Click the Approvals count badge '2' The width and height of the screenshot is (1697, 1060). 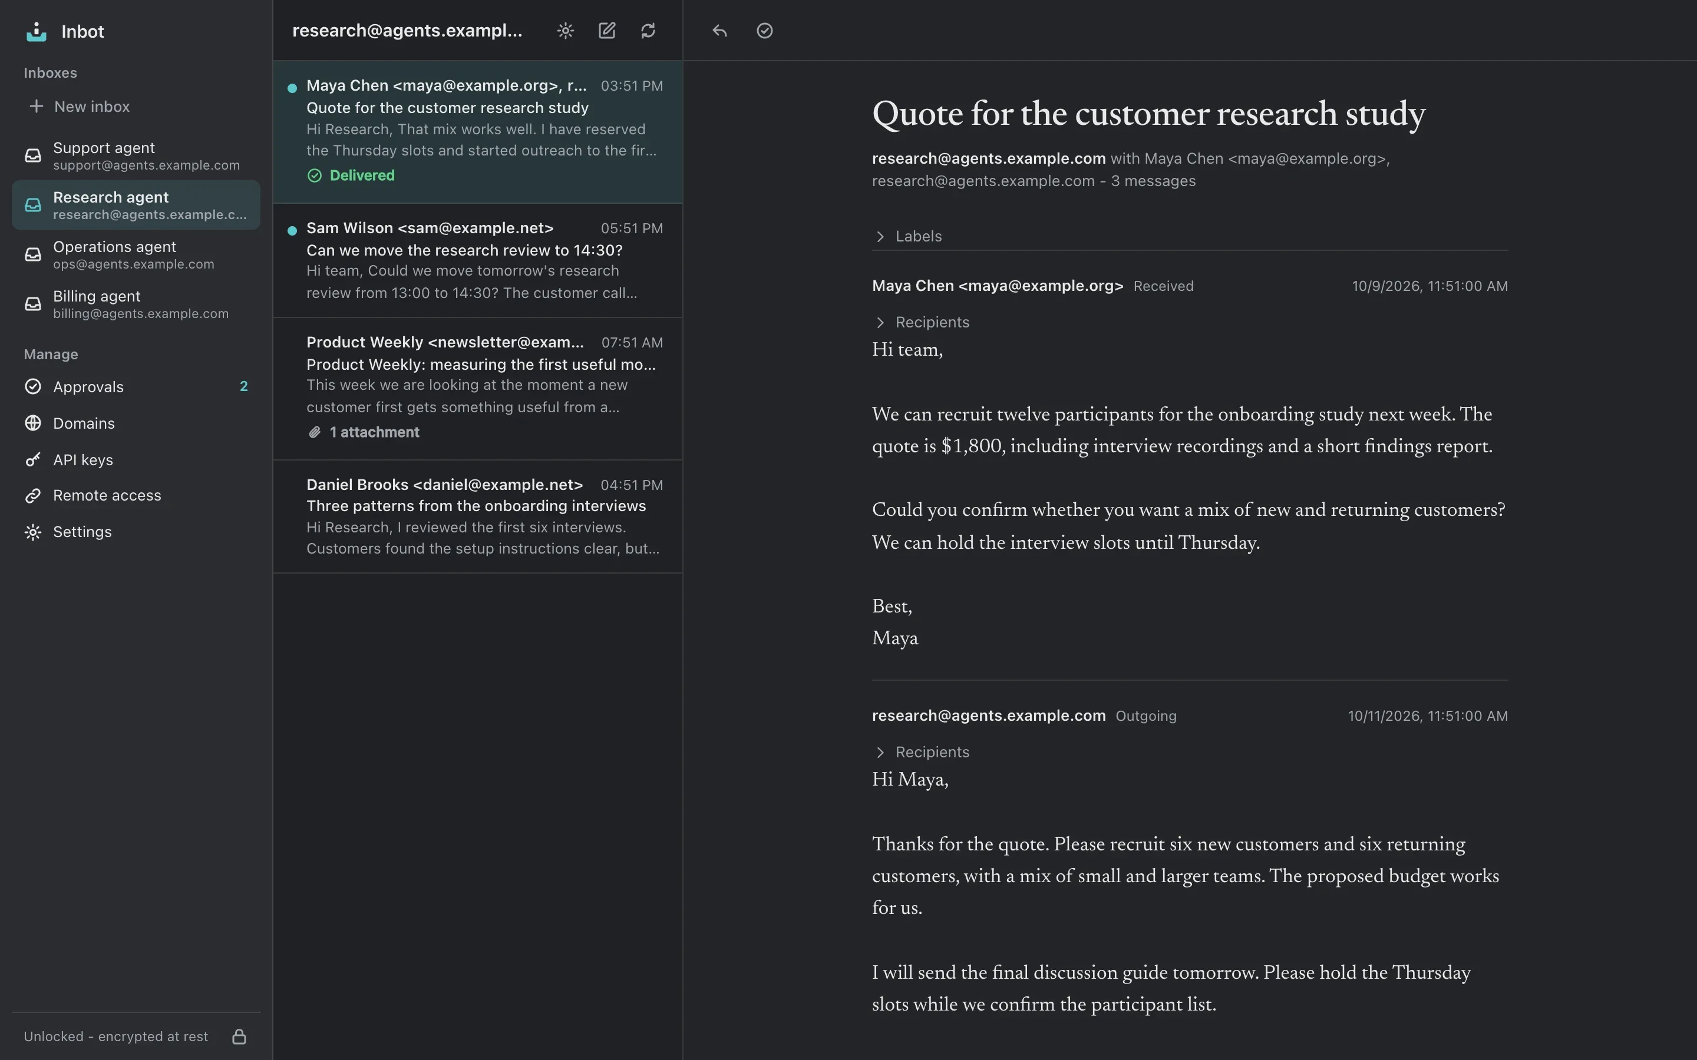[243, 386]
